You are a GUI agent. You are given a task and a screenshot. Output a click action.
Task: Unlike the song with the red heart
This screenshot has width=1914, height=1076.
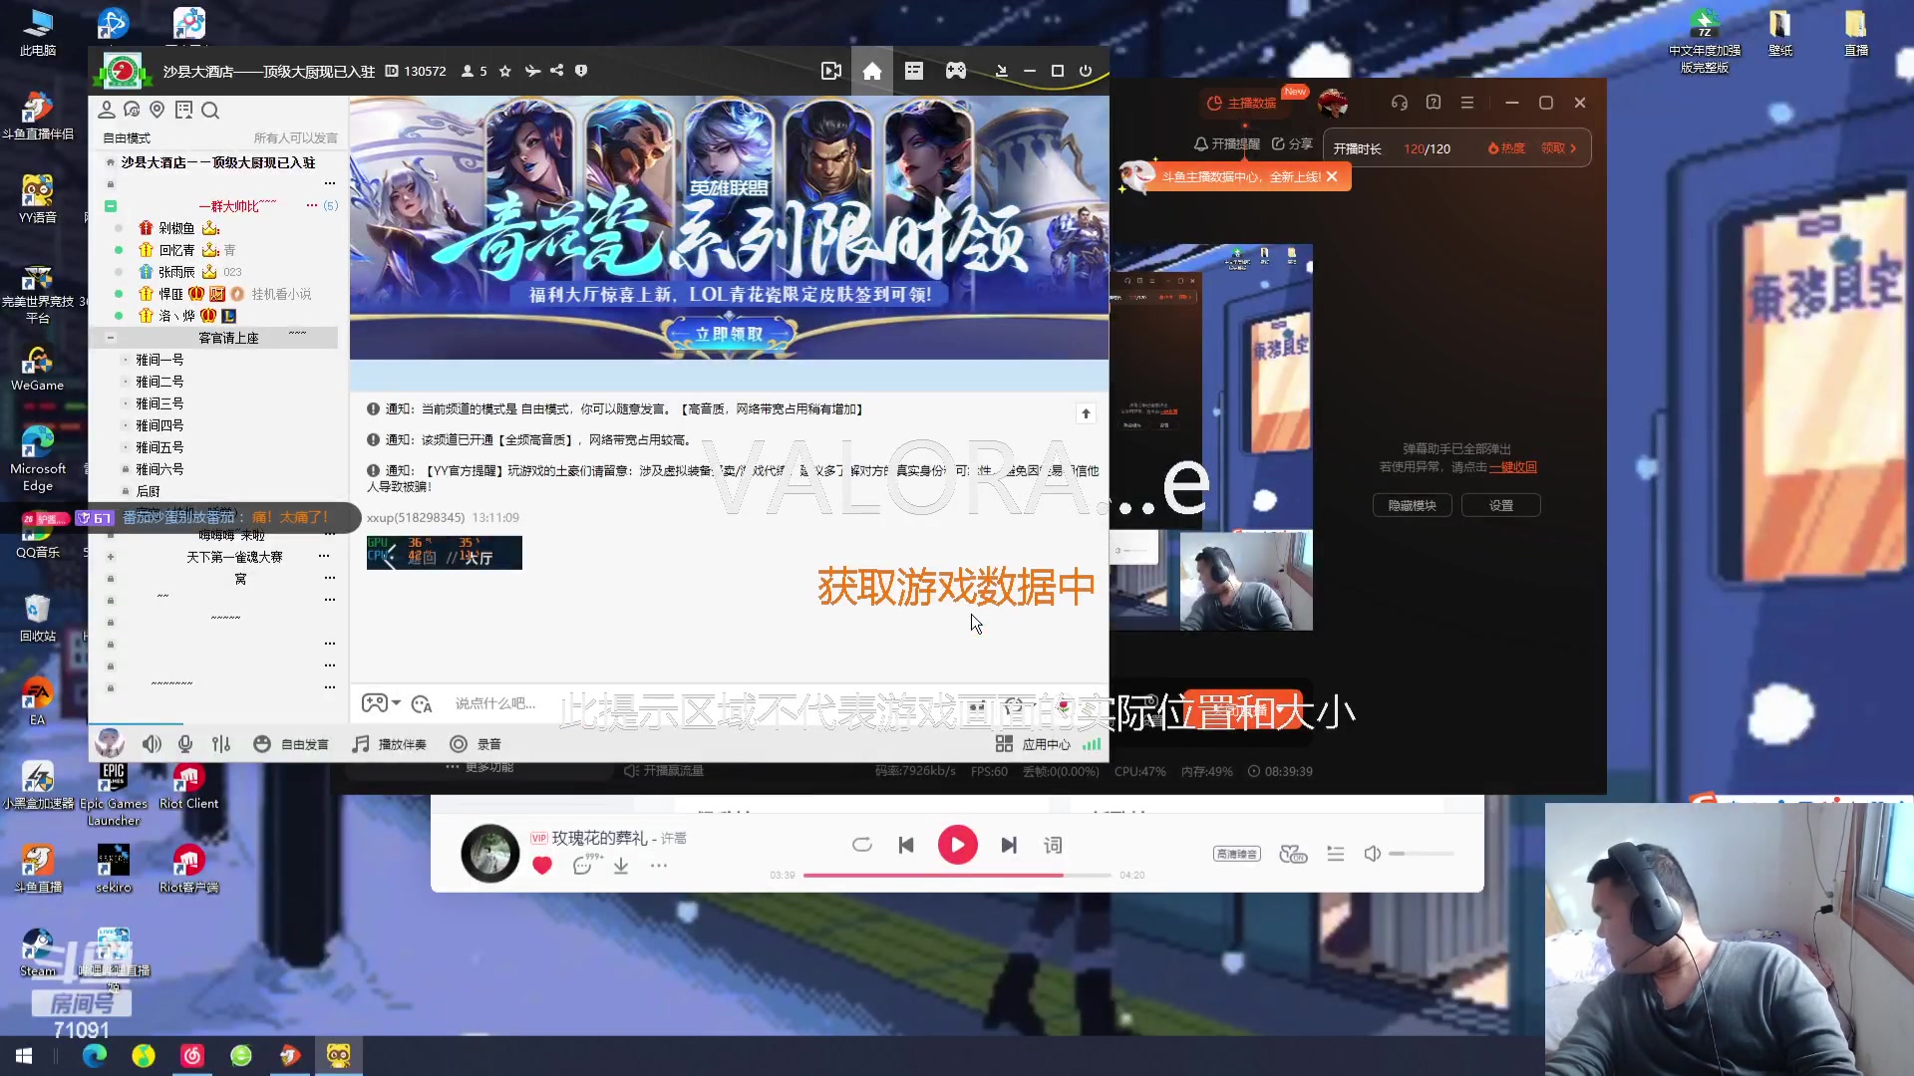(542, 865)
